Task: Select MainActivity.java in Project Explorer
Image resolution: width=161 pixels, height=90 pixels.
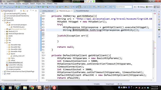Action: click(x=19, y=27)
